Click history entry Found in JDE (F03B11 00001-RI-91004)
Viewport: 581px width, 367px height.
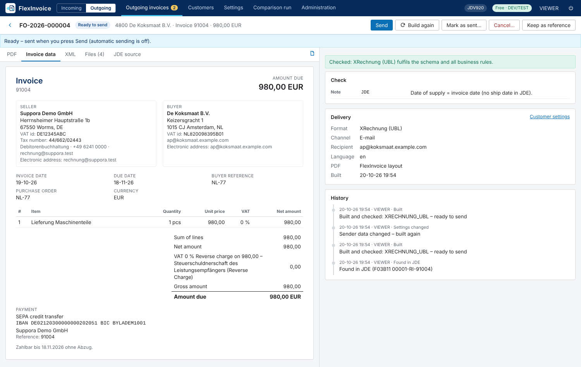[x=386, y=269]
